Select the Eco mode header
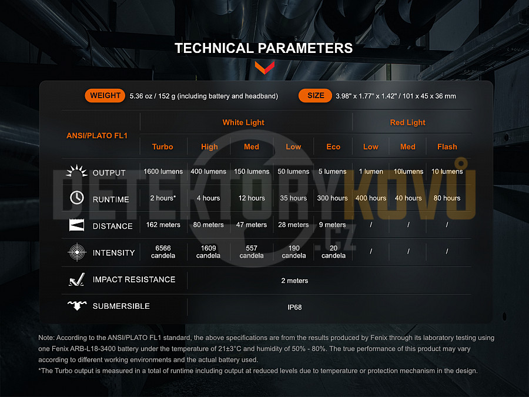Viewport: 529px width, 397px height. [333, 147]
